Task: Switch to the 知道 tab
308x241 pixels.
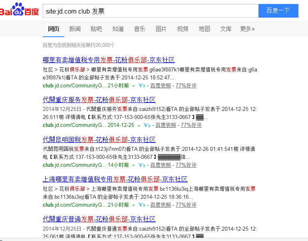Action: (x=118, y=29)
